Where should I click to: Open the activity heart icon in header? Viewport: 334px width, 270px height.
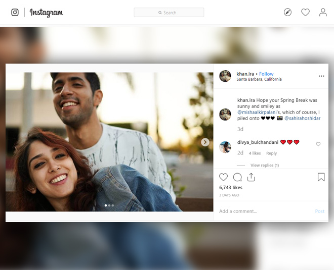[305, 12]
